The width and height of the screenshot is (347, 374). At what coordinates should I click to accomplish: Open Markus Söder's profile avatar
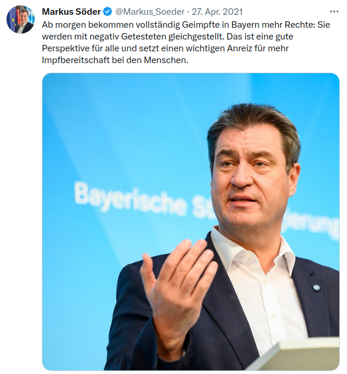(21, 19)
